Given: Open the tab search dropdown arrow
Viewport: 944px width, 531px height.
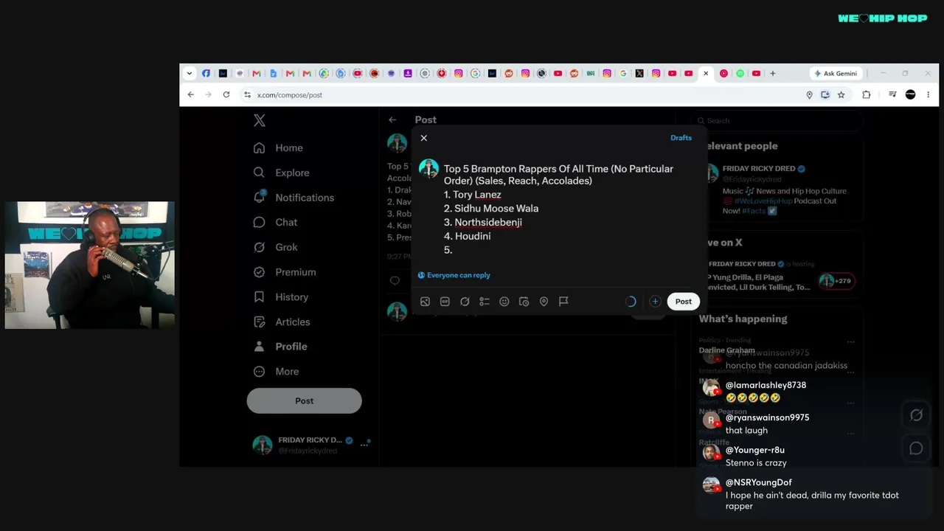Looking at the screenshot, I should coord(190,73).
